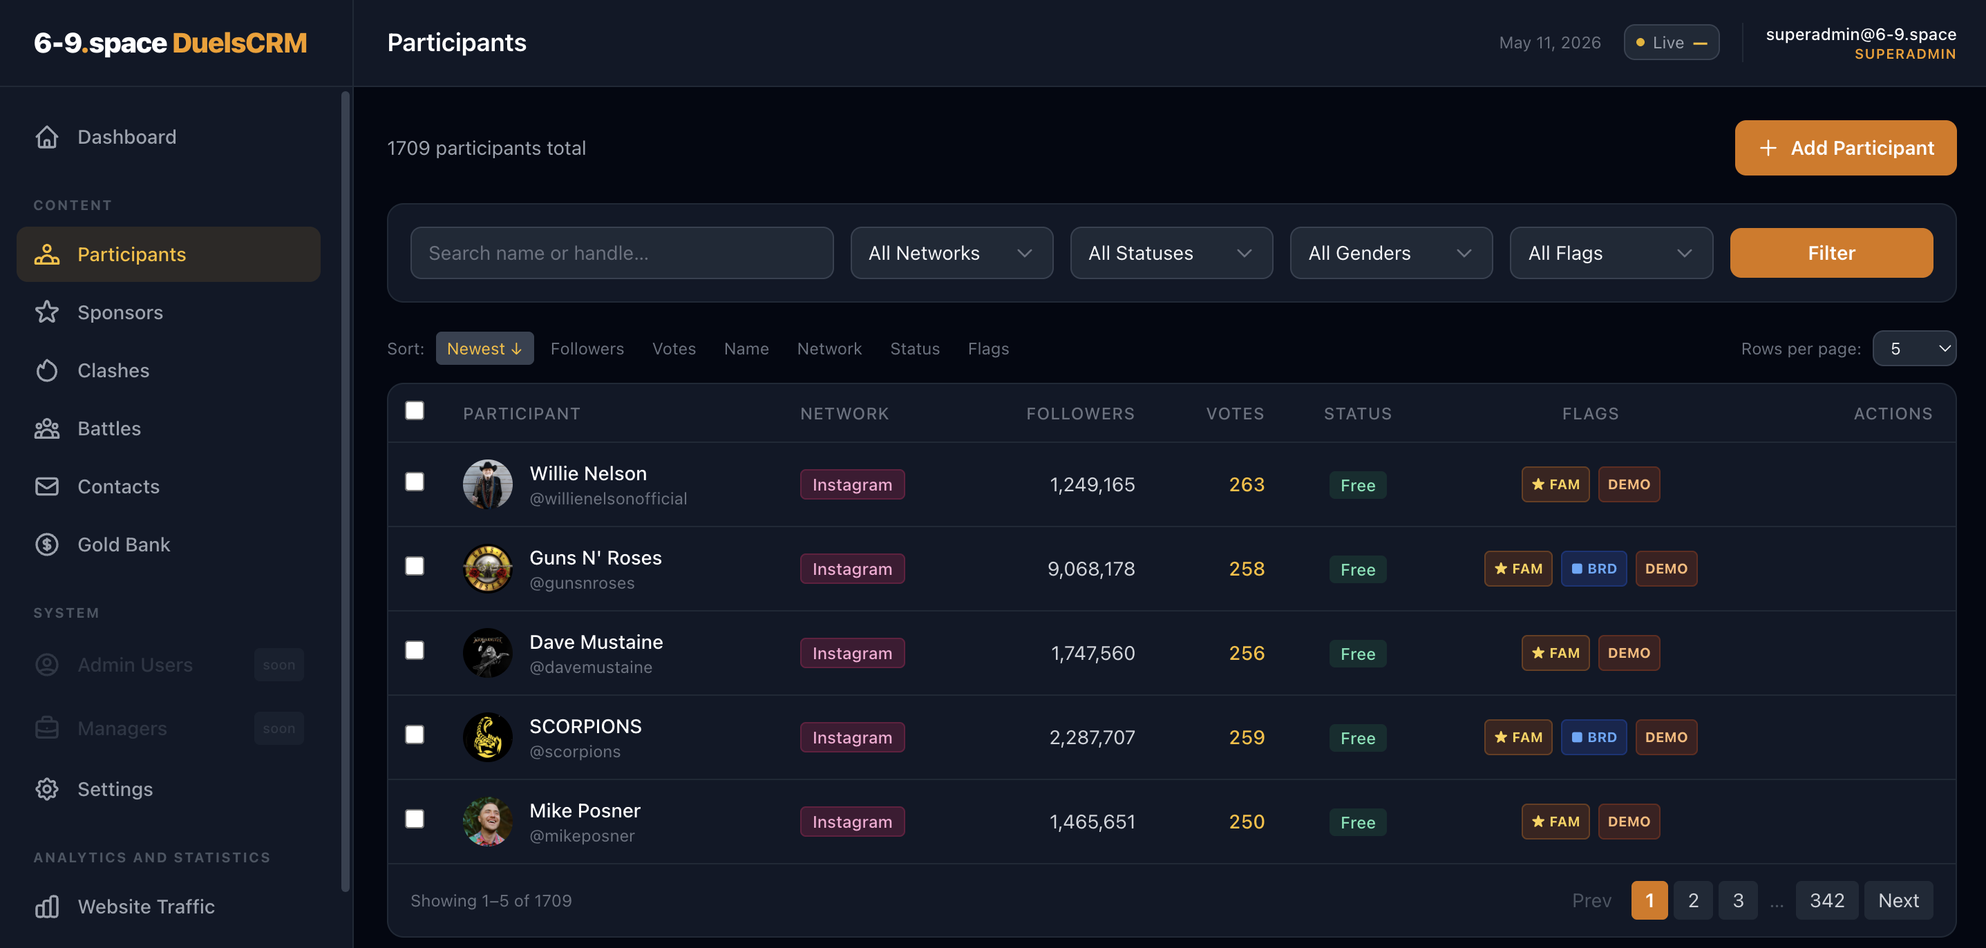Click the DEMO flag for Willie Nelson
1986x948 pixels.
(1629, 484)
